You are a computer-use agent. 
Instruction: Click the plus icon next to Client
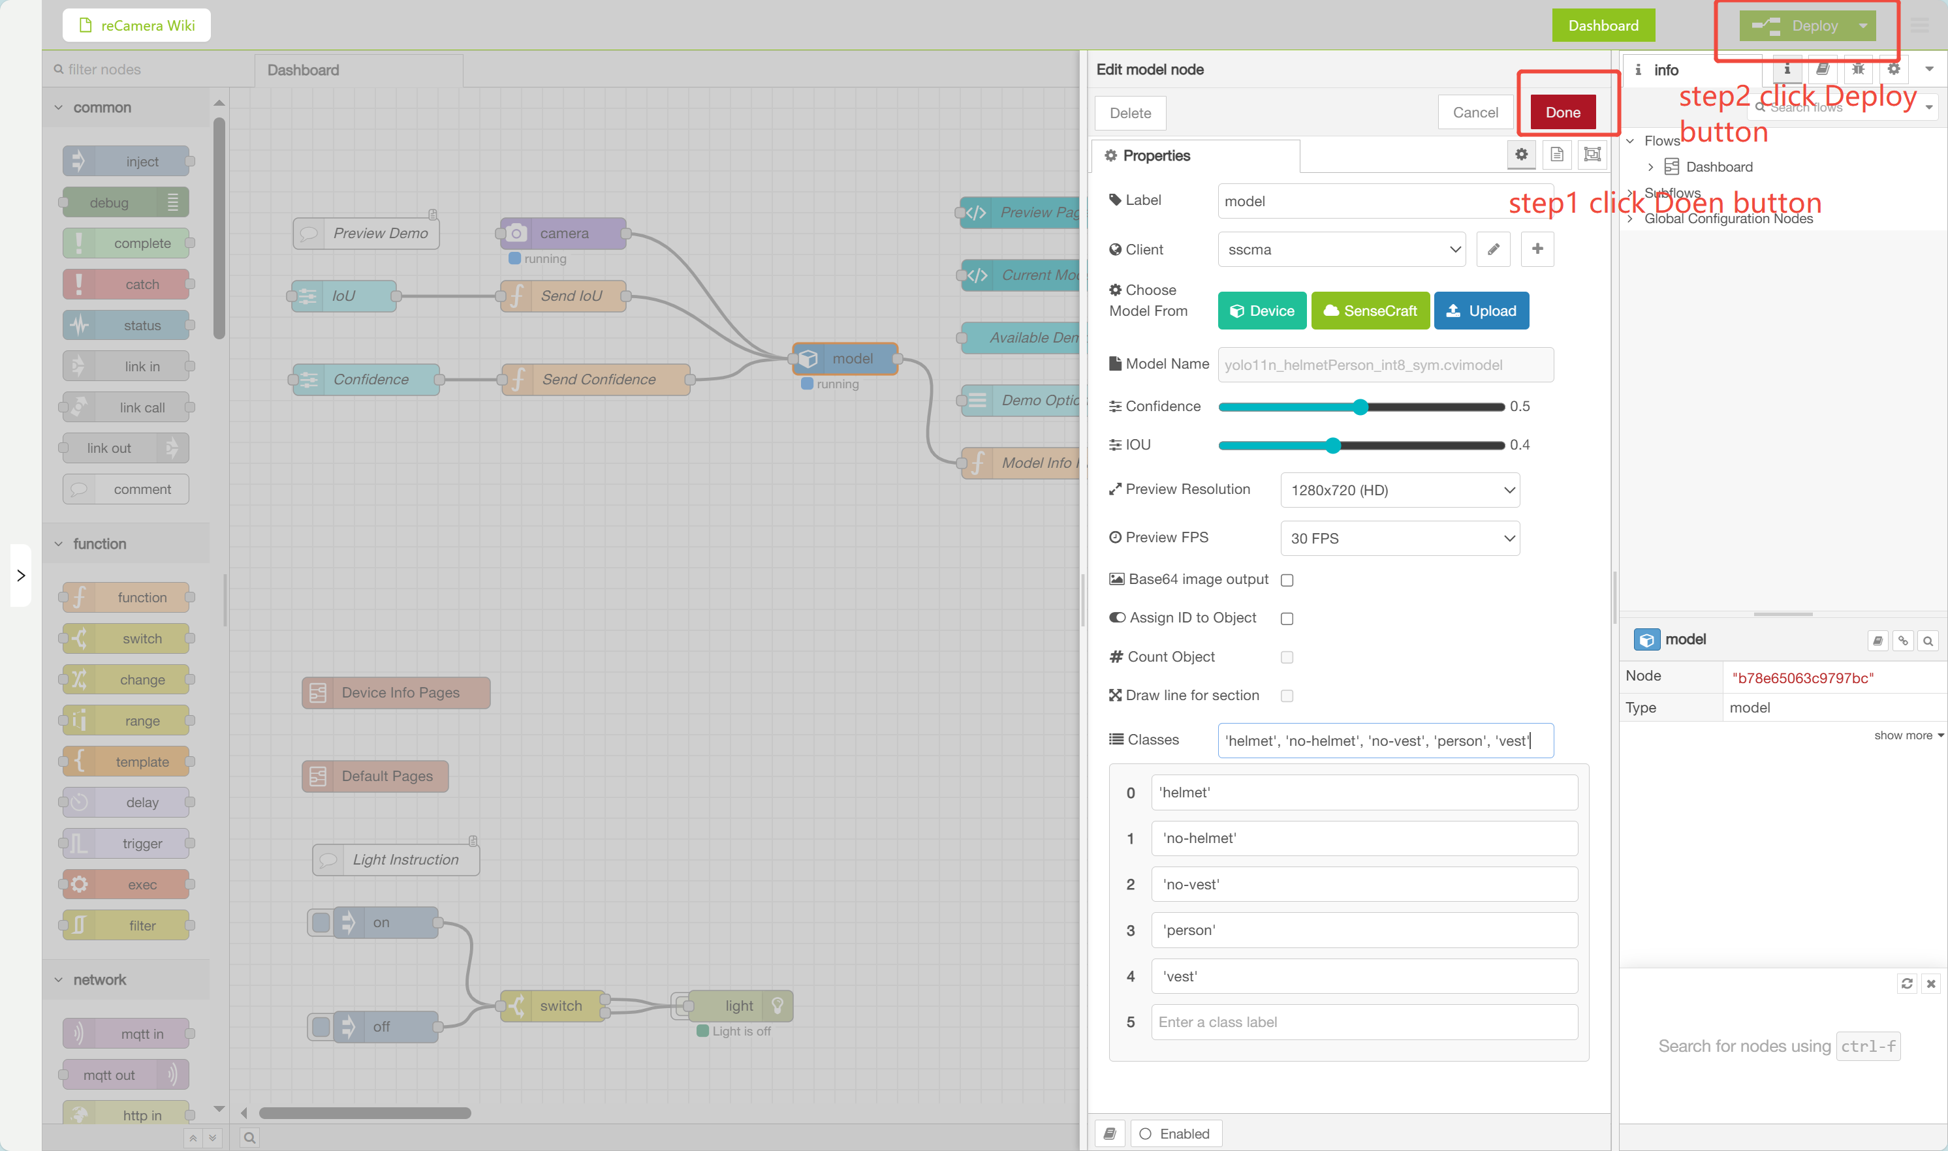[x=1537, y=249]
